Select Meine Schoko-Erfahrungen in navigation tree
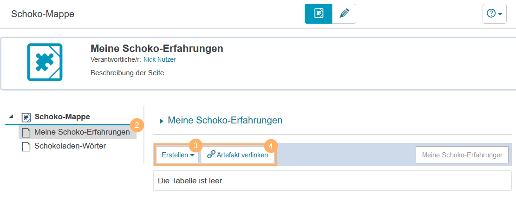 tap(82, 132)
